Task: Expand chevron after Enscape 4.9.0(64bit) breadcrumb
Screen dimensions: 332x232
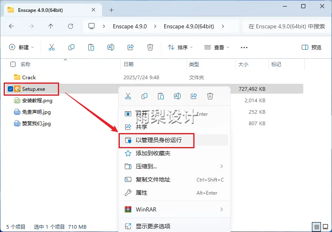Action: [223, 26]
